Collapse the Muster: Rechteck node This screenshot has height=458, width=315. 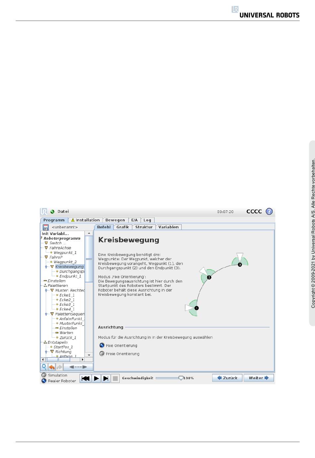tap(46, 290)
